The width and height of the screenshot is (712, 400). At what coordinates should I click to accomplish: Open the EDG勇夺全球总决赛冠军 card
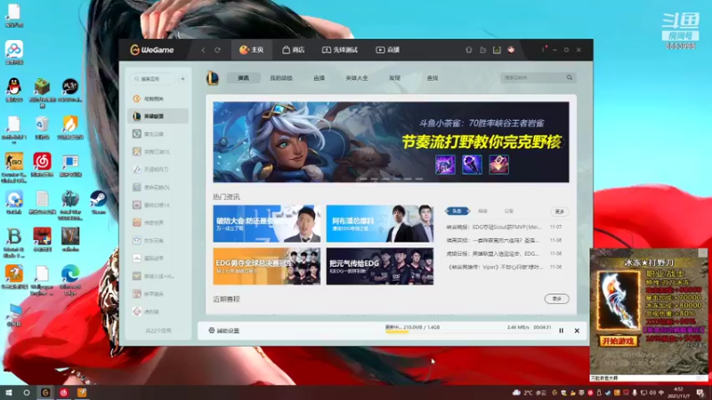[x=266, y=266]
